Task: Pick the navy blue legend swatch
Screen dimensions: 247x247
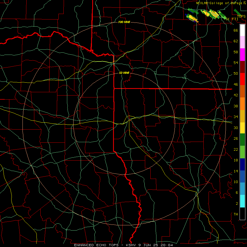Action: point(242,164)
